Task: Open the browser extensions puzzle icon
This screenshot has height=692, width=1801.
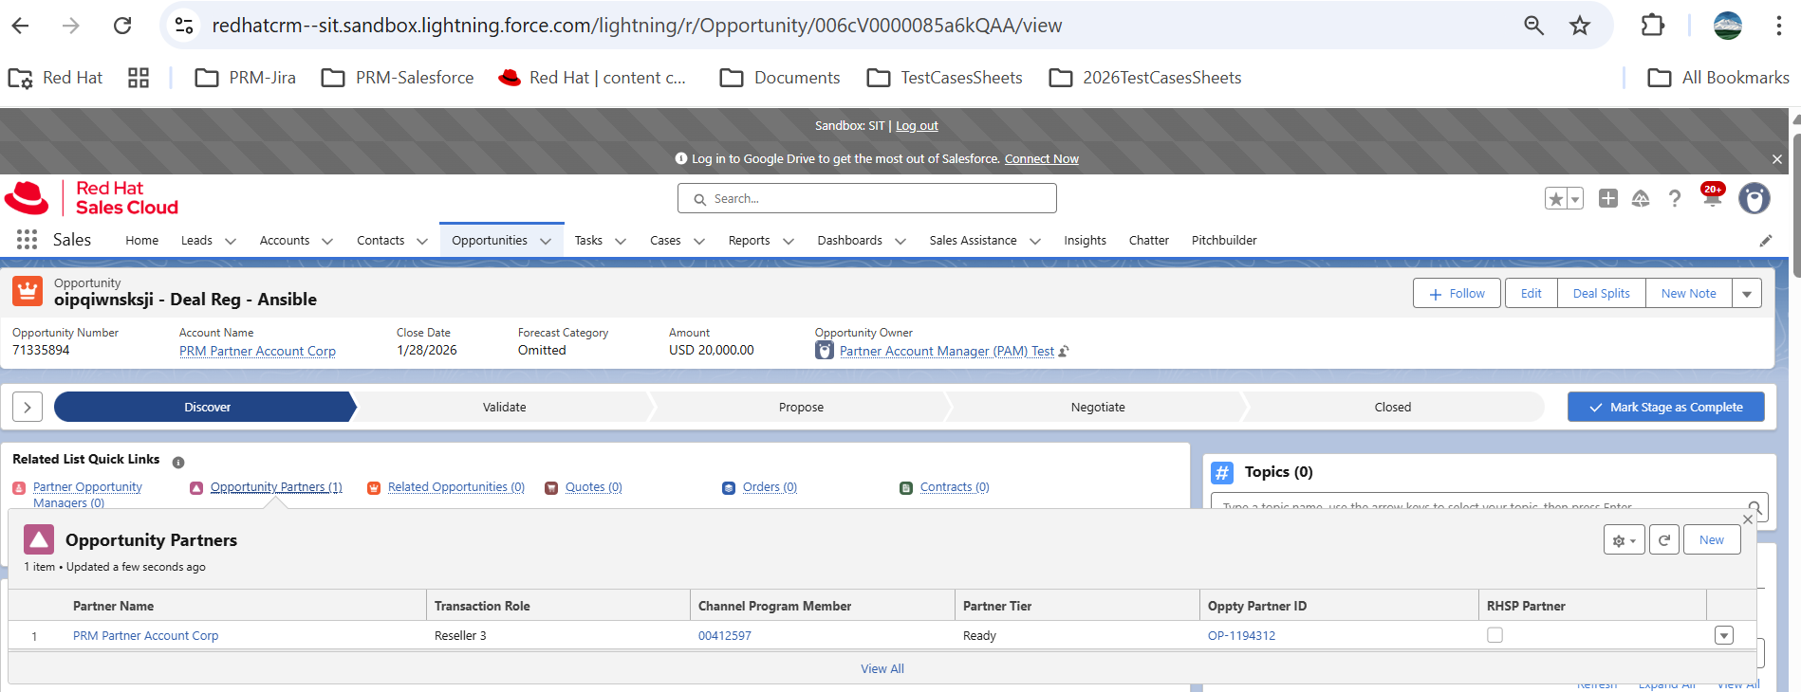Action: coord(1653,26)
